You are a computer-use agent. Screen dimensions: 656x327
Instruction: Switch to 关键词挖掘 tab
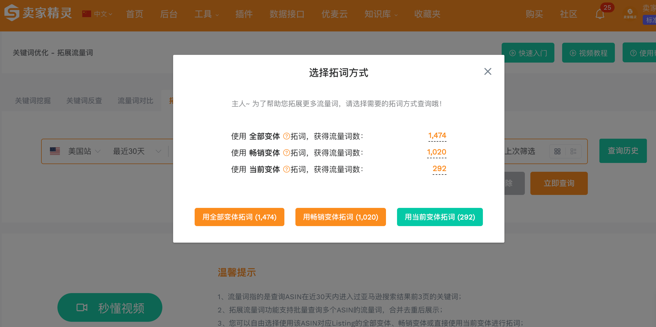click(33, 101)
